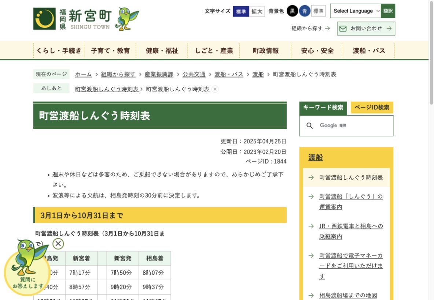
Task: Open the 渡船・バス menu
Action: 369,50
